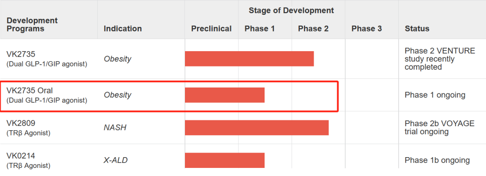Select the Indication column header
Viewport: 486px width, 176px height.
pos(123,29)
